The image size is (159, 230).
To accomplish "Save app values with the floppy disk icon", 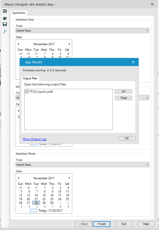I will point(5,24).
